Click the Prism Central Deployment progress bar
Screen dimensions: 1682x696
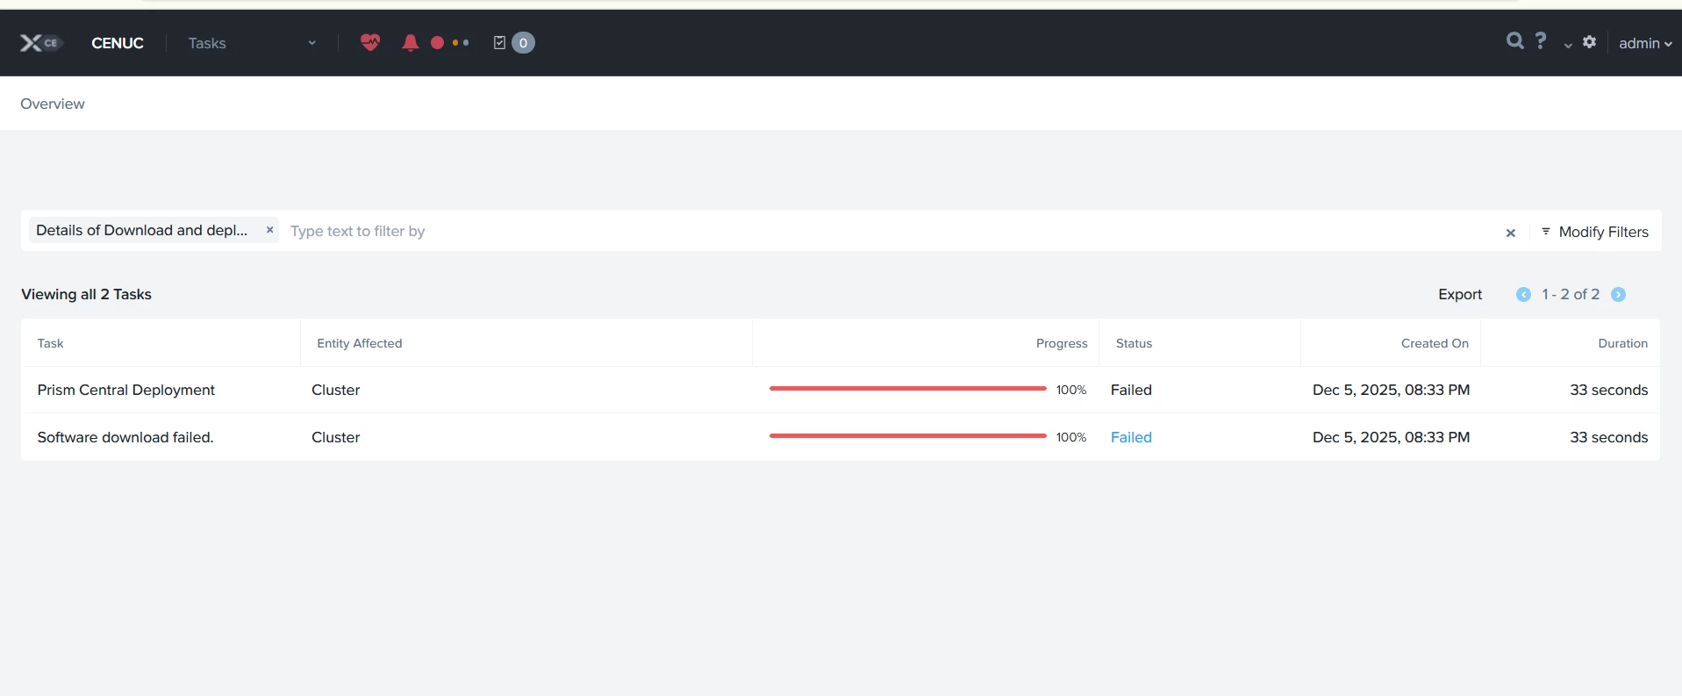(x=908, y=388)
